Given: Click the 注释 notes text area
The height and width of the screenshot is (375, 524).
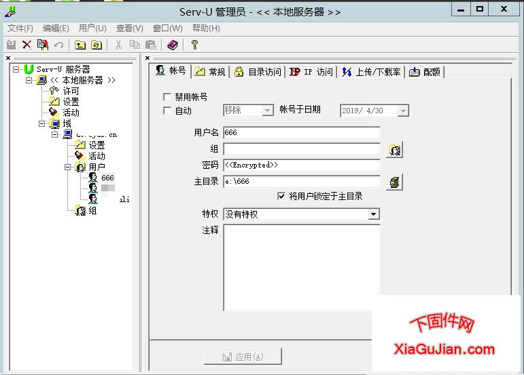Looking at the screenshot, I should [302, 268].
